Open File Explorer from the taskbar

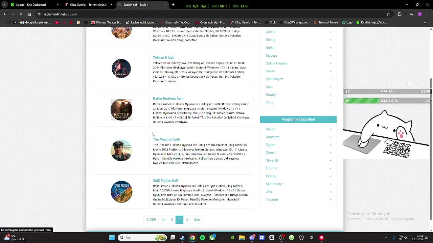(242, 238)
